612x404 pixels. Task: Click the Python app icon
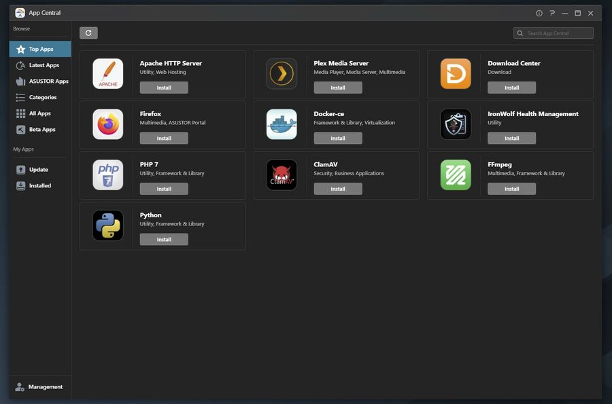click(107, 224)
